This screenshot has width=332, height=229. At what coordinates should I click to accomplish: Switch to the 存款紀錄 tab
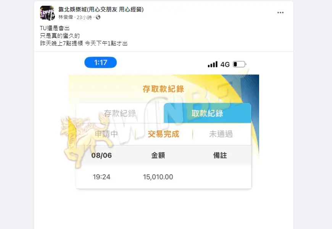pyautogui.click(x=120, y=113)
